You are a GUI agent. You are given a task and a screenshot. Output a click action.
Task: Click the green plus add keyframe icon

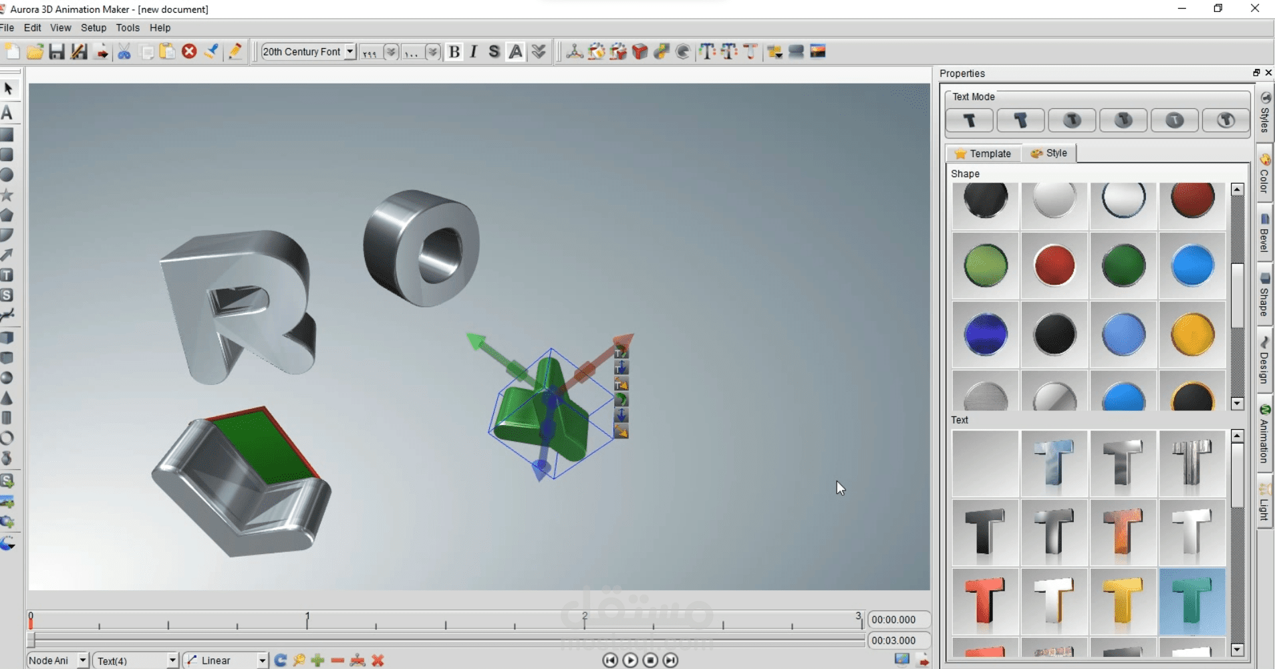tap(318, 660)
